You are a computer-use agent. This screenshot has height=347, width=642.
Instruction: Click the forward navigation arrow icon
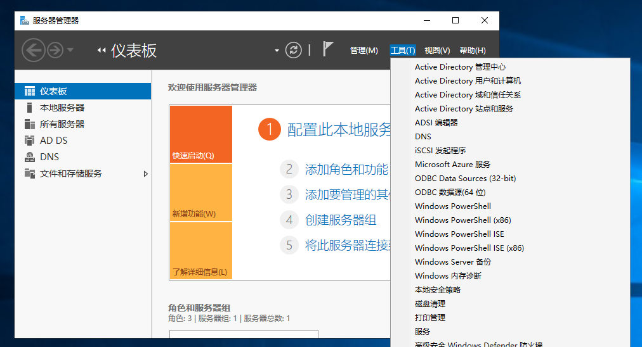[x=55, y=50]
